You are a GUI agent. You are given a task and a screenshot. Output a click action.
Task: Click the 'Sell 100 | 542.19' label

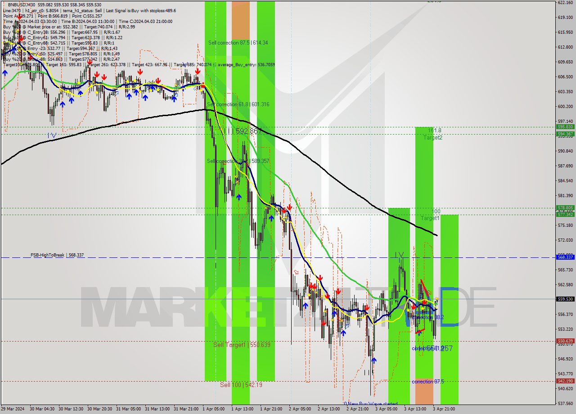(x=241, y=385)
